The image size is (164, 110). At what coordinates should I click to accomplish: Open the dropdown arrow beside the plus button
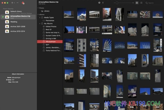pyautogui.click(x=14, y=3)
